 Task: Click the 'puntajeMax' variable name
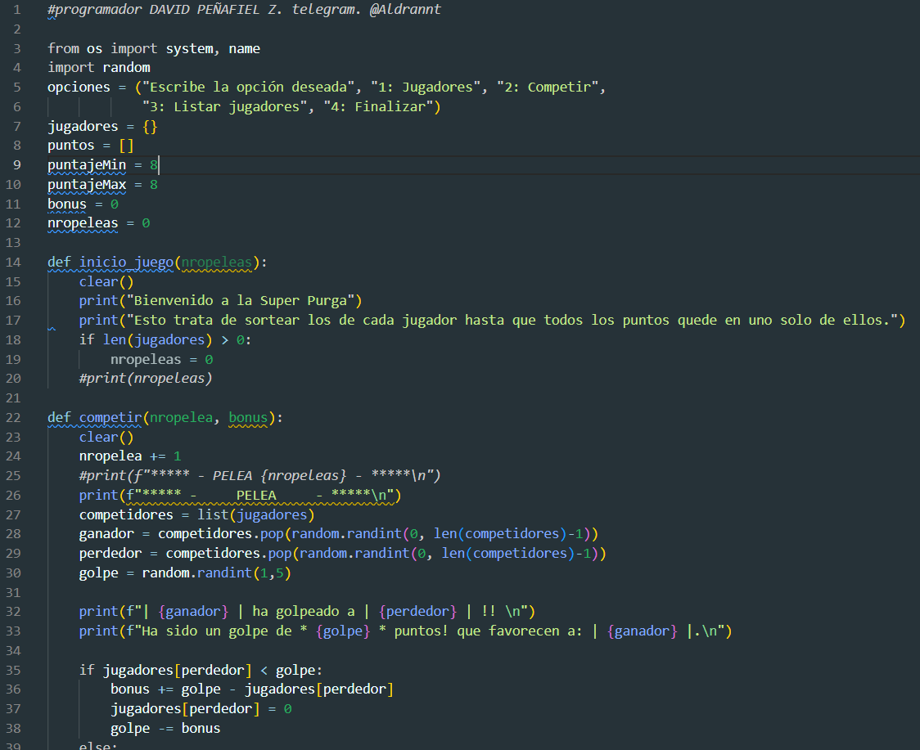pyautogui.click(x=87, y=185)
